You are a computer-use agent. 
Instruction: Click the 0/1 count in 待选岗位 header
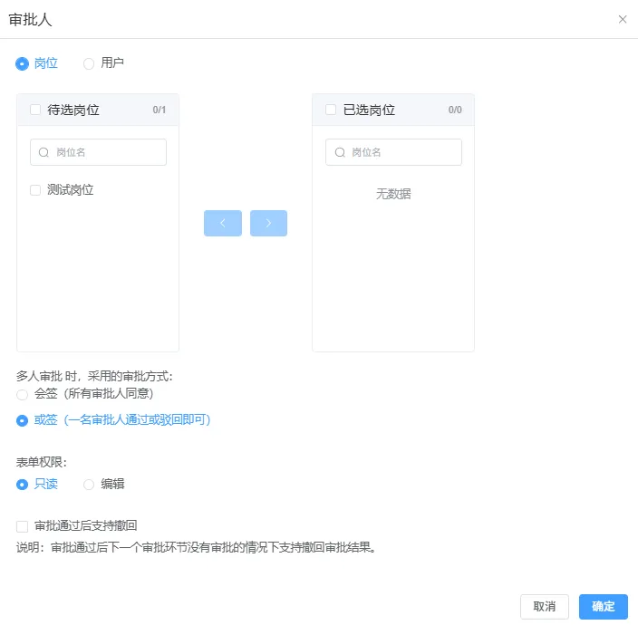point(159,110)
